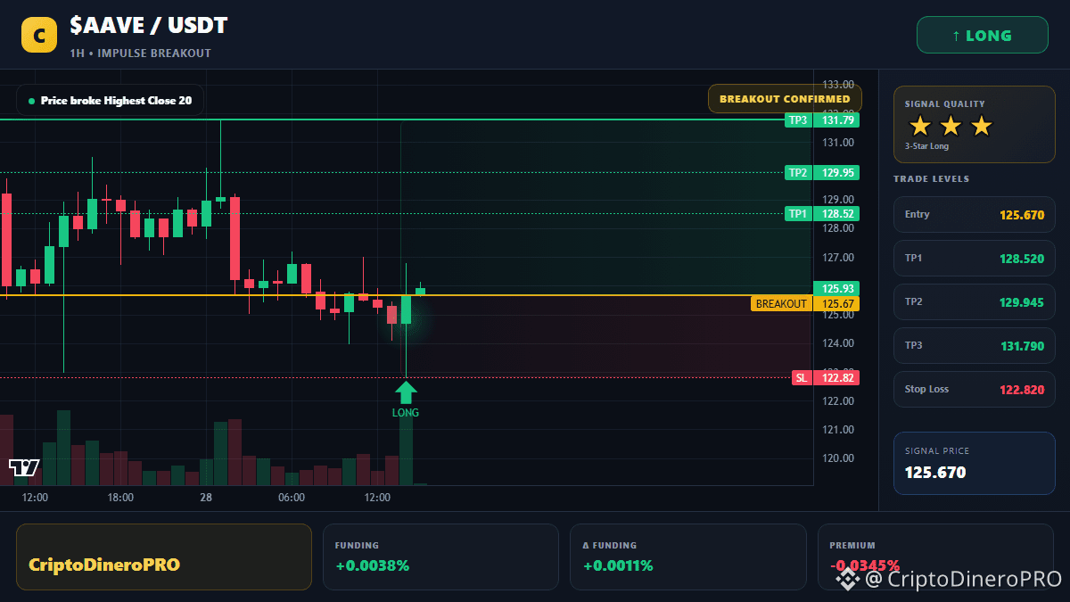Open the TP1 128.520 row in Trade Levels

pyautogui.click(x=974, y=259)
